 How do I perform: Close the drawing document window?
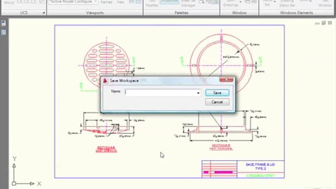click(330, 23)
